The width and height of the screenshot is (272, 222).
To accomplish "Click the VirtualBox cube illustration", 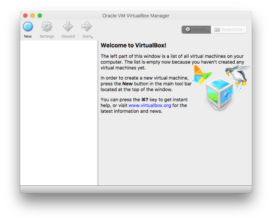I will point(219,95).
